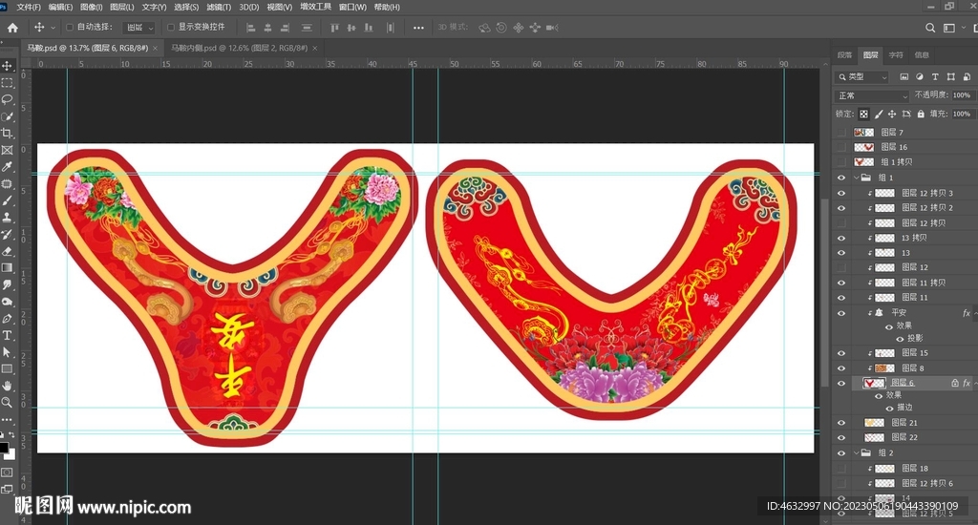Hide the 平安 text layer

pos(841,313)
